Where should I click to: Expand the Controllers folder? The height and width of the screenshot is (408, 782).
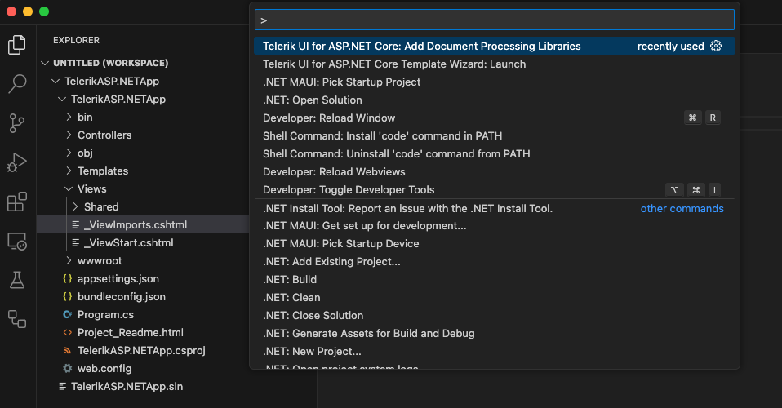click(69, 135)
